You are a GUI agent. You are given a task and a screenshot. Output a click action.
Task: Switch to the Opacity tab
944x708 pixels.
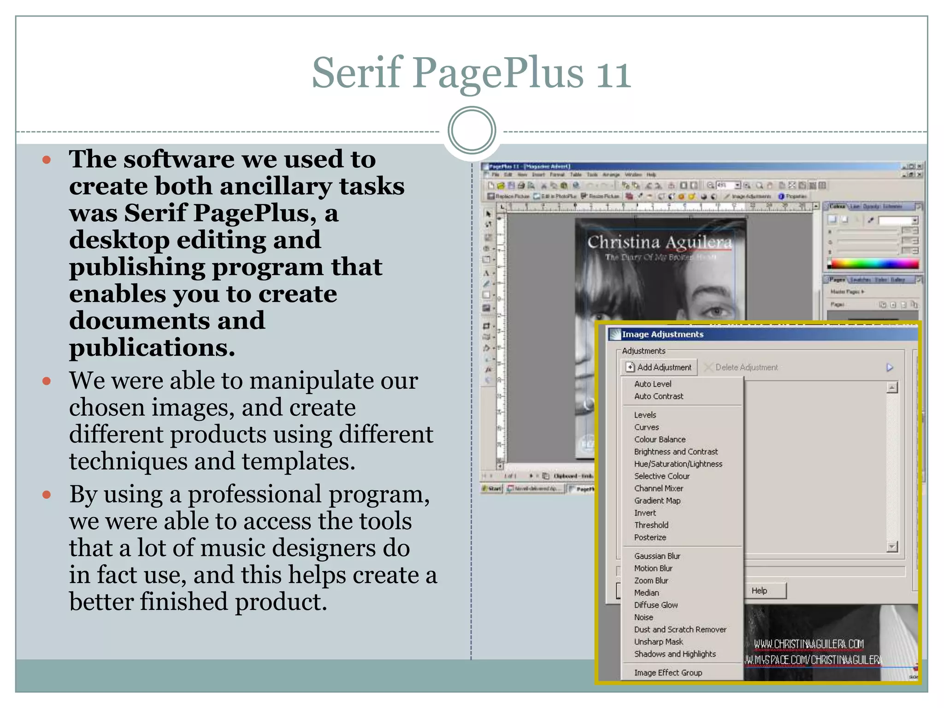[x=871, y=206]
